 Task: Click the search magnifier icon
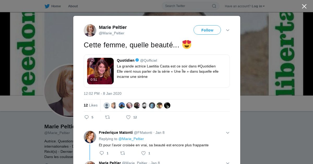(x=214, y=6)
